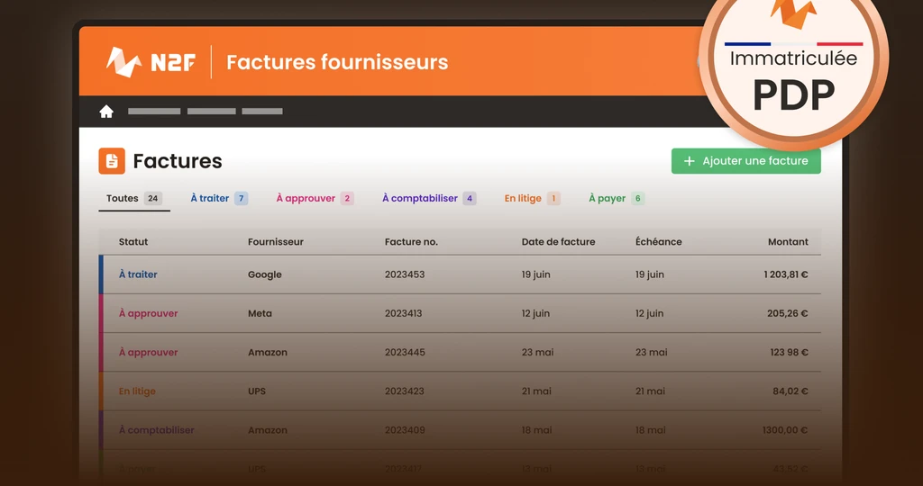Click the plus icon on Ajouter button

pos(690,161)
